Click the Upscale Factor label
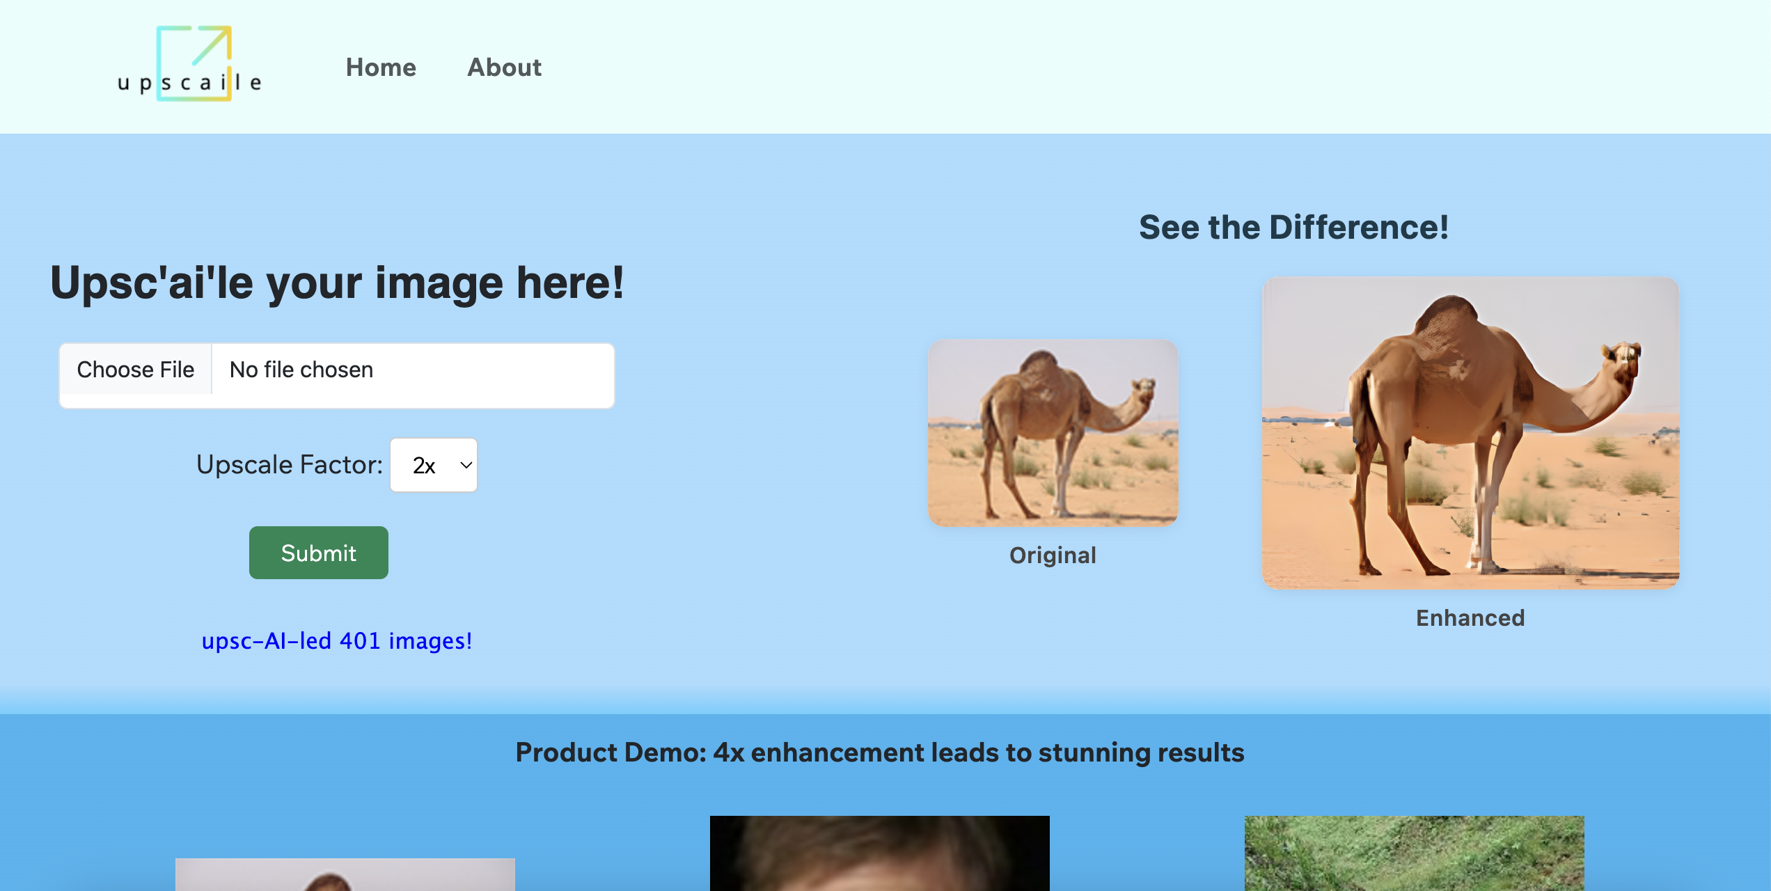 click(289, 465)
